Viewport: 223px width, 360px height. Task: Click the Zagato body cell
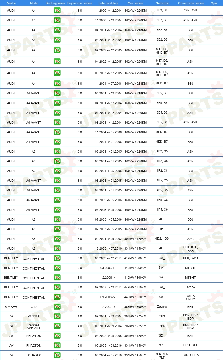[x=162, y=307]
